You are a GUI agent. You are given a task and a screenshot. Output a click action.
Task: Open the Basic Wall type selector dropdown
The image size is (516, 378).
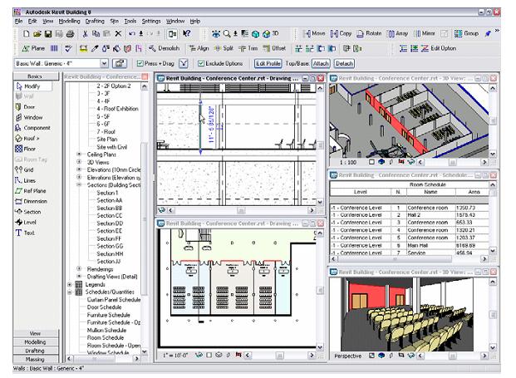point(103,63)
